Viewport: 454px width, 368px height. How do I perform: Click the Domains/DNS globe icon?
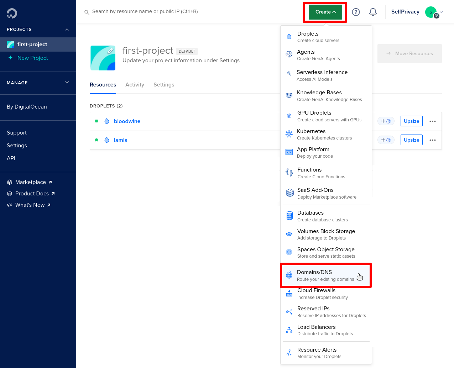pyautogui.click(x=289, y=275)
